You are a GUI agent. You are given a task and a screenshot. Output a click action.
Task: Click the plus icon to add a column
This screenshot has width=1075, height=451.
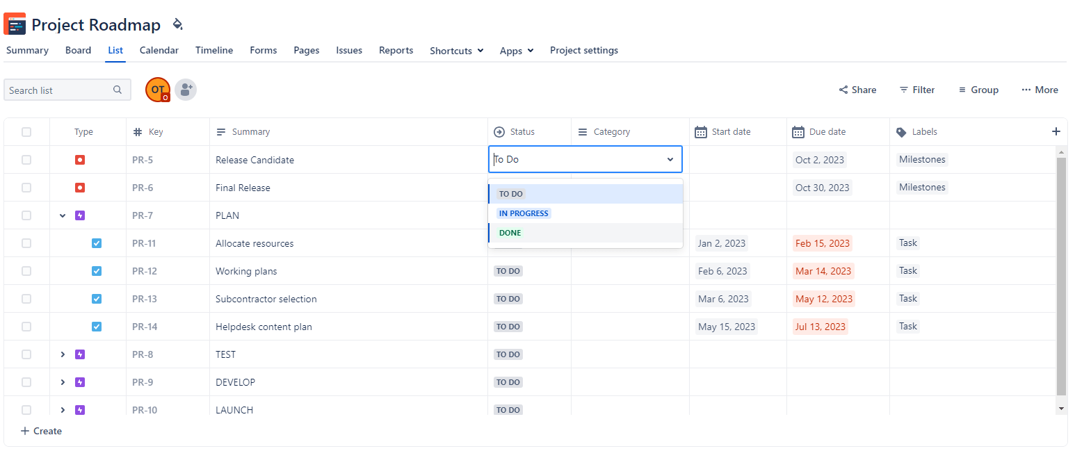[1056, 131]
